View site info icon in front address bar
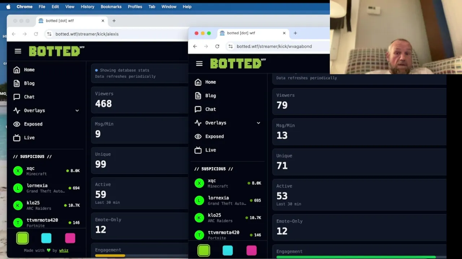 [230, 46]
